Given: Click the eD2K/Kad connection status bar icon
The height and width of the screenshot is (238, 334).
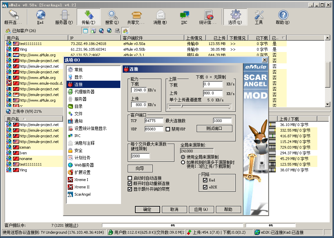Looking at the screenshot, I should (257, 232).
